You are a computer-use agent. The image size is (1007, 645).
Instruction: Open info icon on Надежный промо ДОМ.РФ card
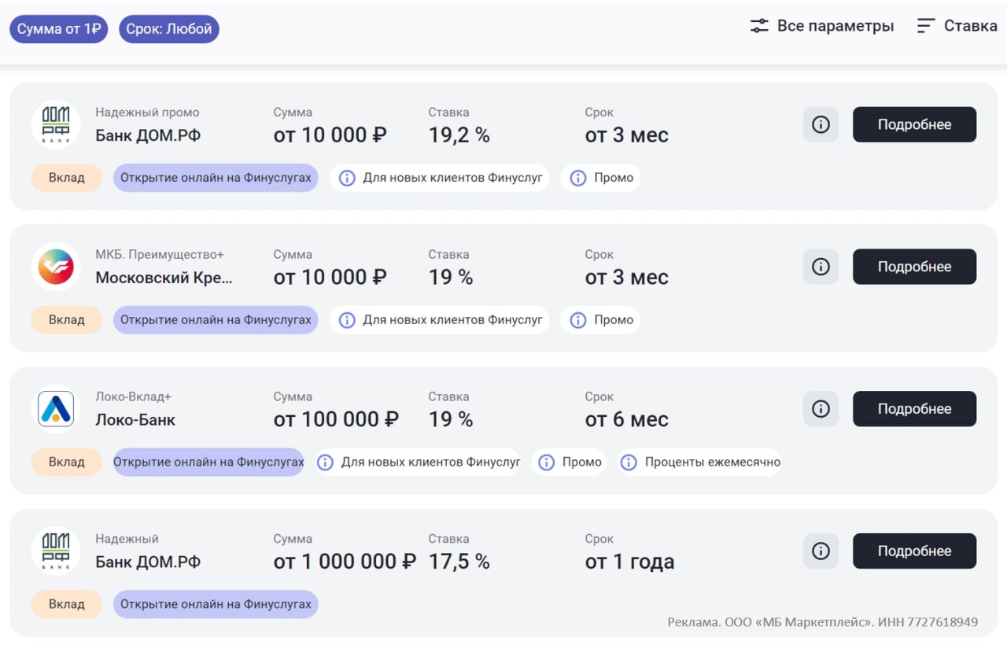821,124
